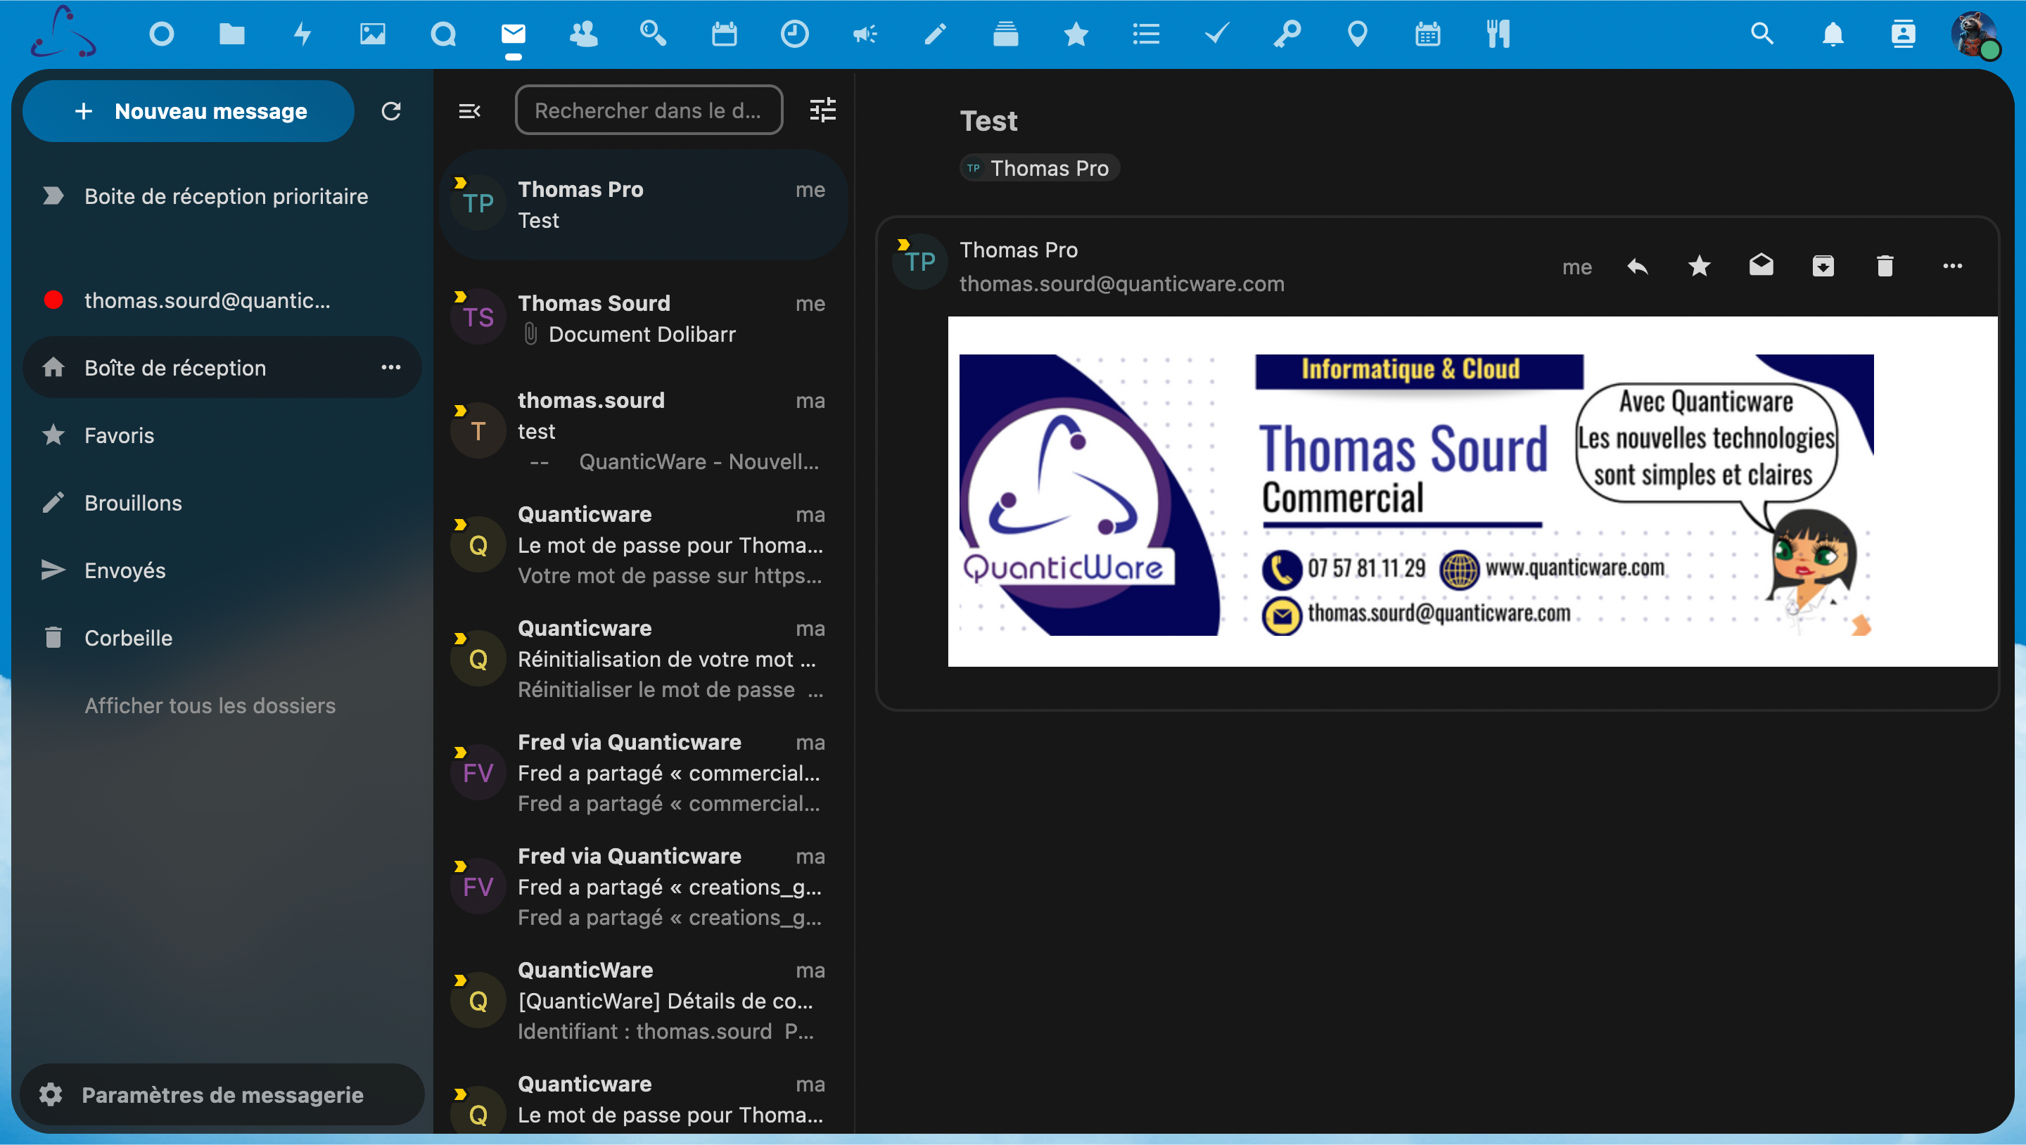Mark open message as unread

pyautogui.click(x=1761, y=266)
